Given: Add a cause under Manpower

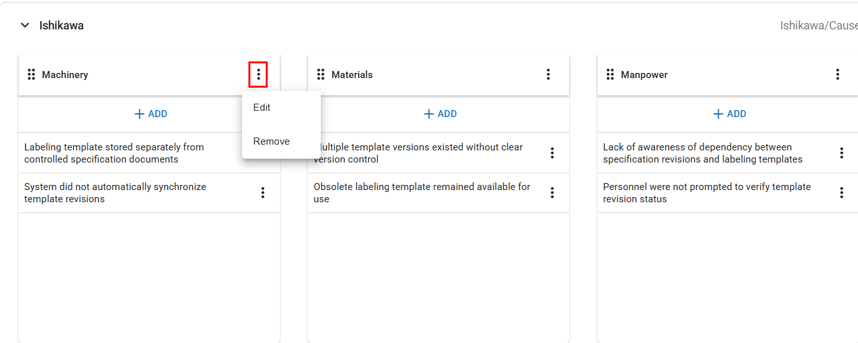Looking at the screenshot, I should [729, 114].
